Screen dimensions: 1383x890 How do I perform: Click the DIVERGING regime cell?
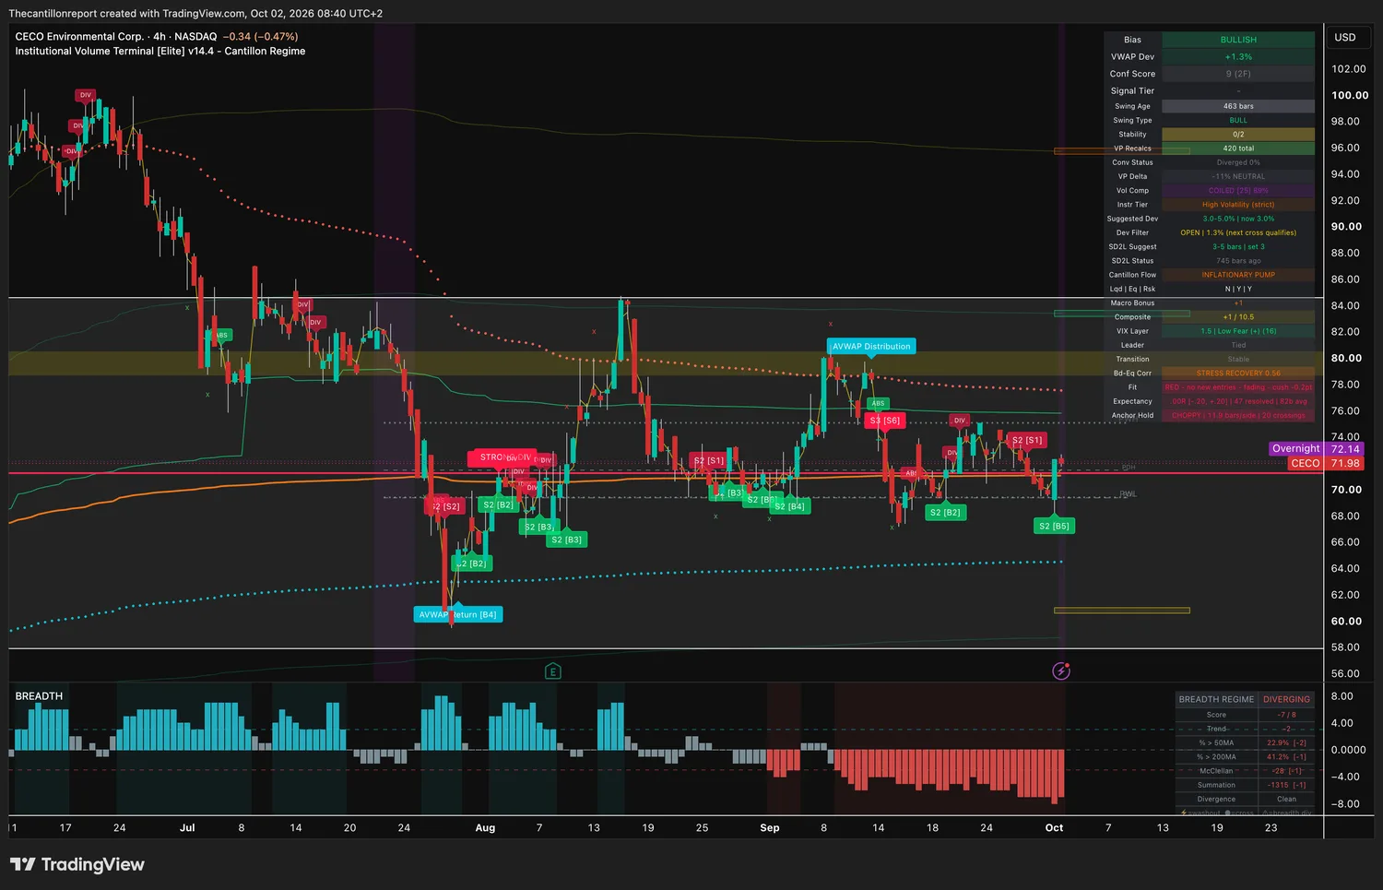click(x=1286, y=700)
